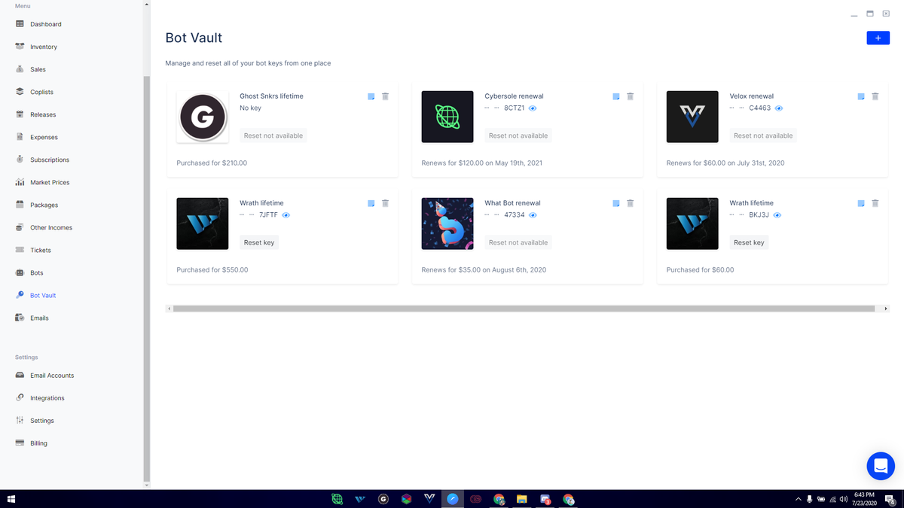904x508 pixels.
Task: Delete the Wrath lifetime $550 card
Action: pyautogui.click(x=385, y=203)
